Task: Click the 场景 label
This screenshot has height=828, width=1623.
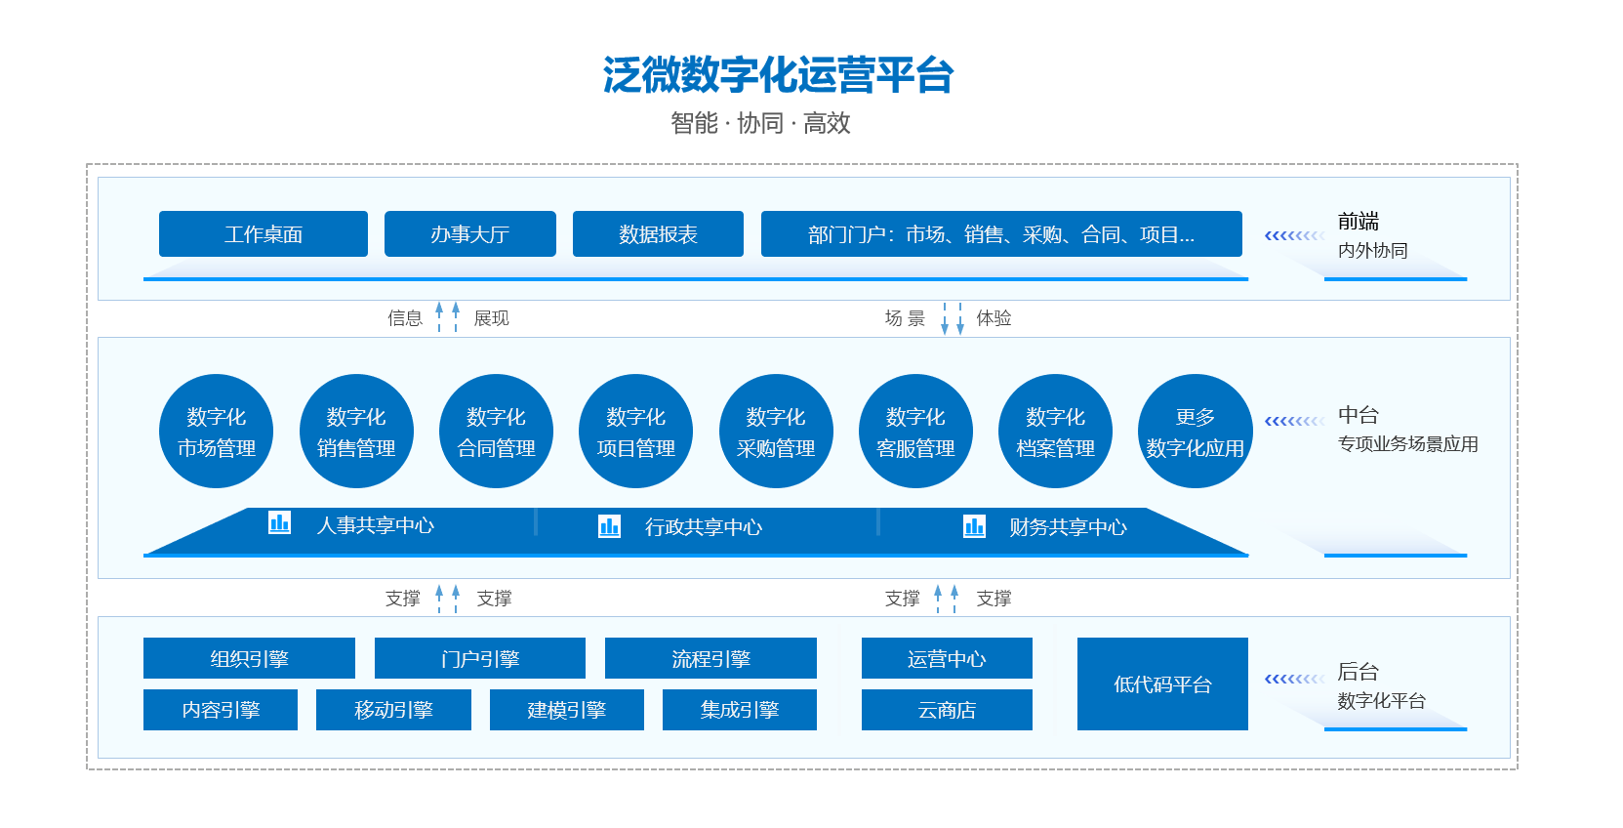Action: [905, 318]
